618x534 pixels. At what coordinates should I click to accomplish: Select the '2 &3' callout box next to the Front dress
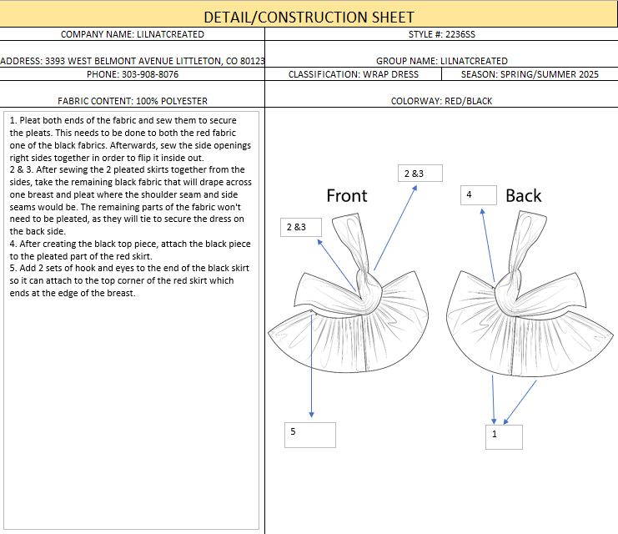(301, 227)
